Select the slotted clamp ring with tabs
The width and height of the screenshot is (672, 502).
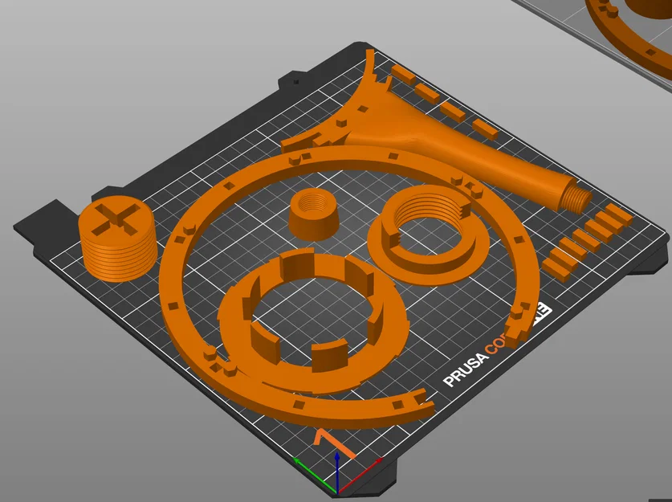tap(313, 321)
